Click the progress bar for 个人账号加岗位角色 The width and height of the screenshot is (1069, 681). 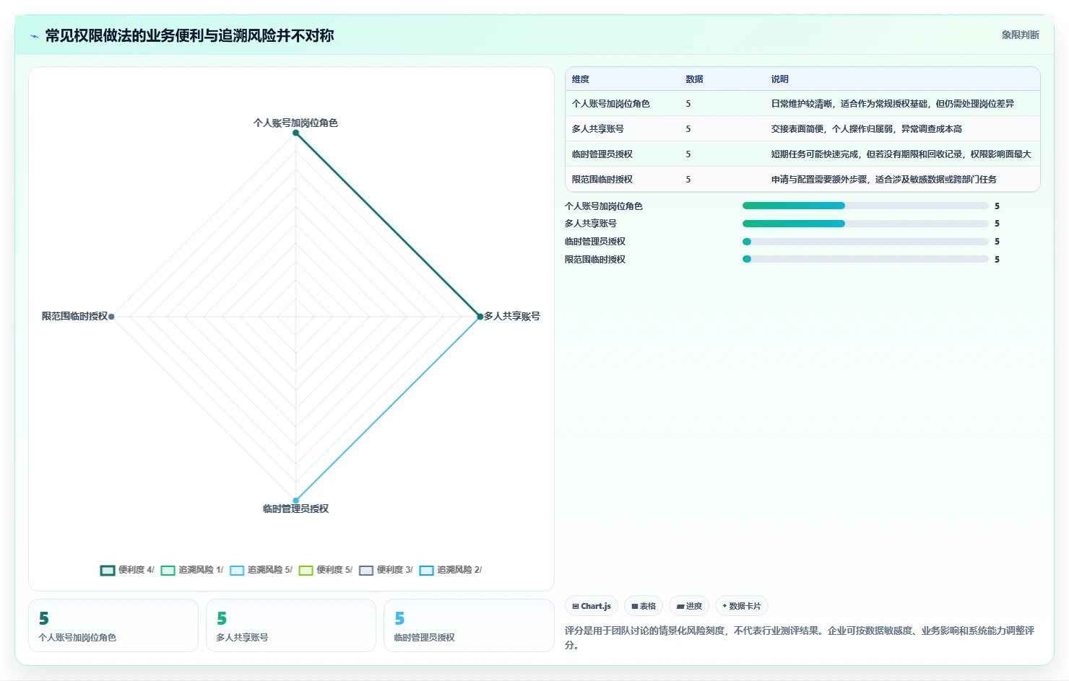(865, 206)
